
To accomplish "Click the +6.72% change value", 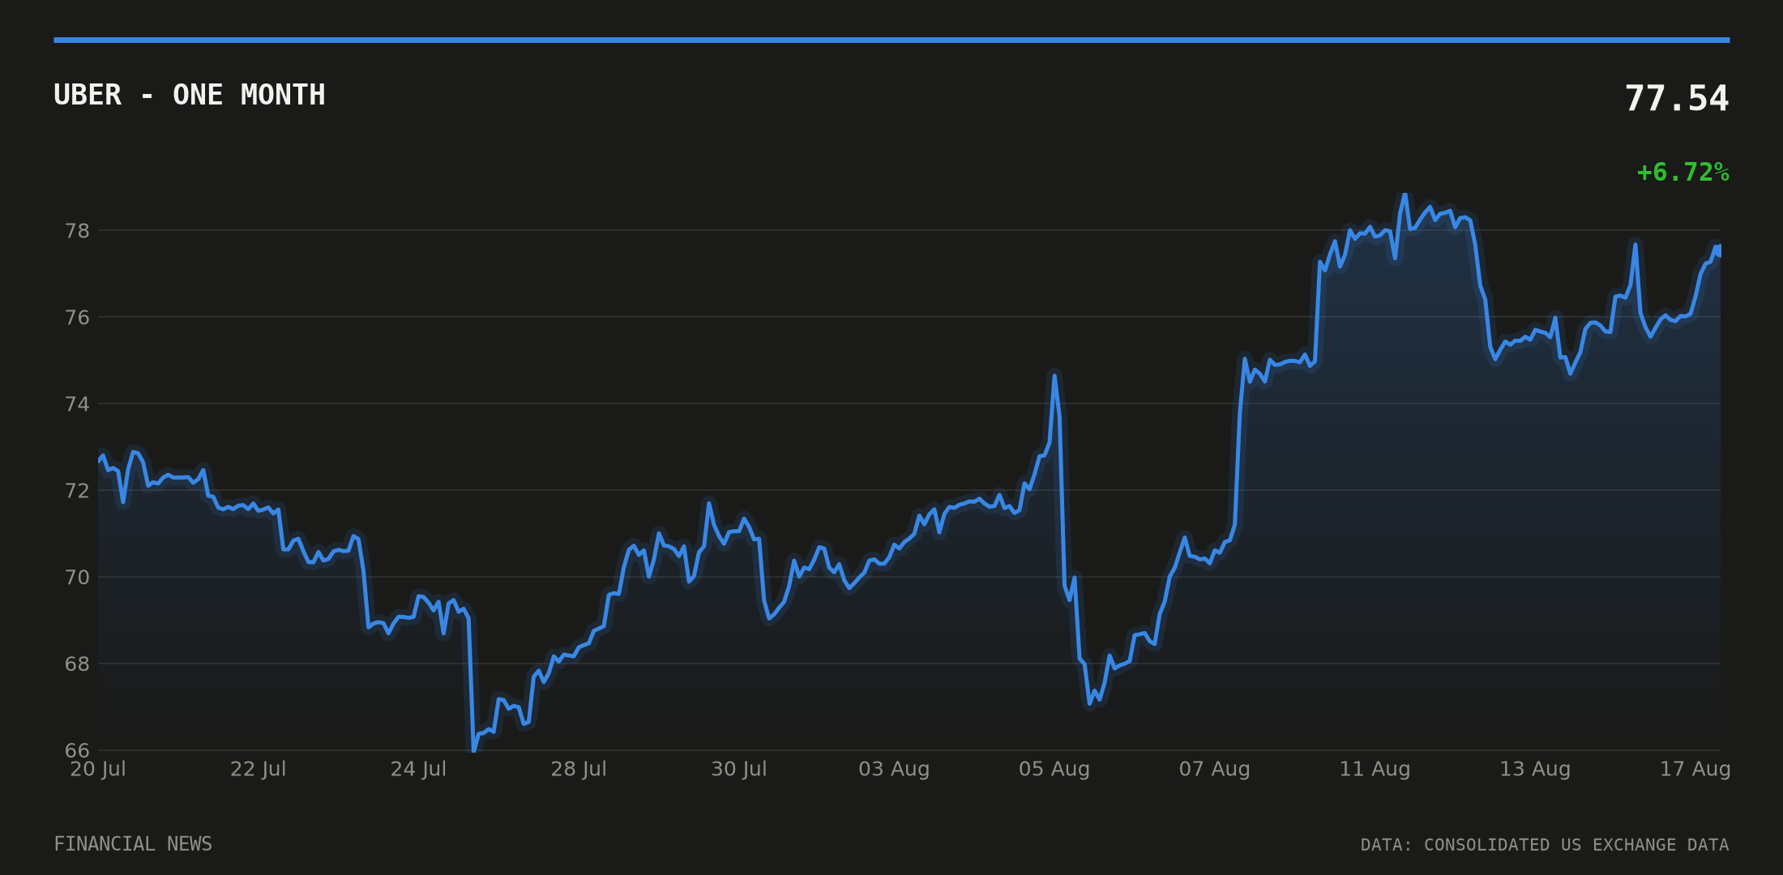I will click(1683, 173).
